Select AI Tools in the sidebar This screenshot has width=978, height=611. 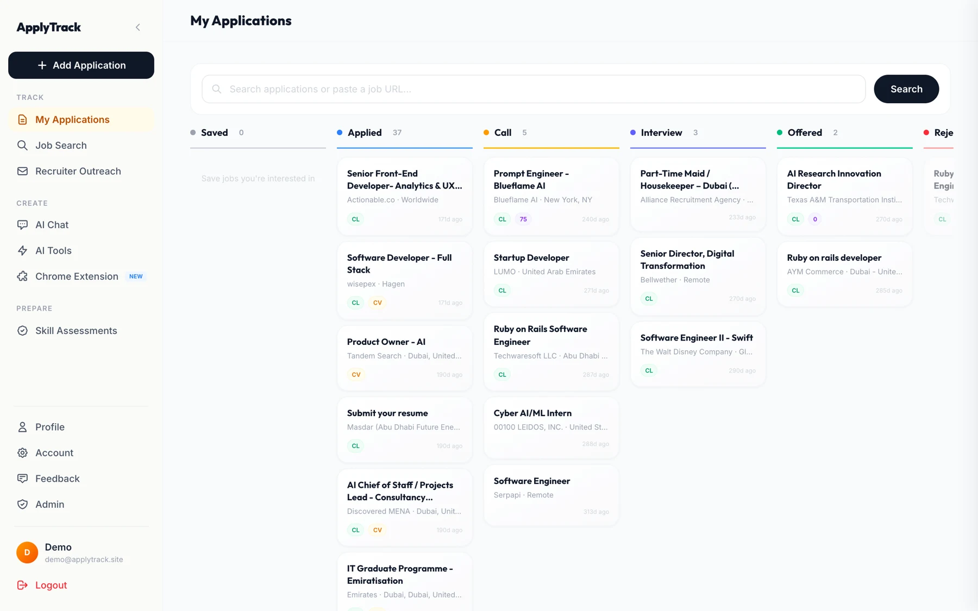pyautogui.click(x=81, y=250)
